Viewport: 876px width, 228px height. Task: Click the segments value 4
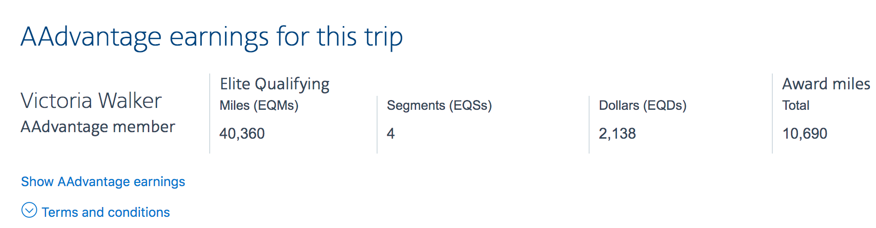click(x=391, y=134)
